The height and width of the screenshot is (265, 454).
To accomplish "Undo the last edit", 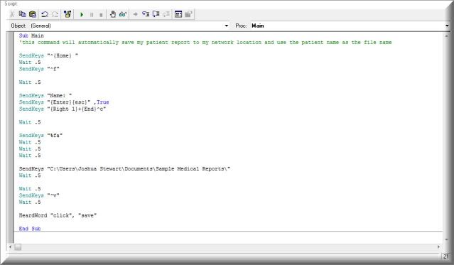I will click(45, 14).
